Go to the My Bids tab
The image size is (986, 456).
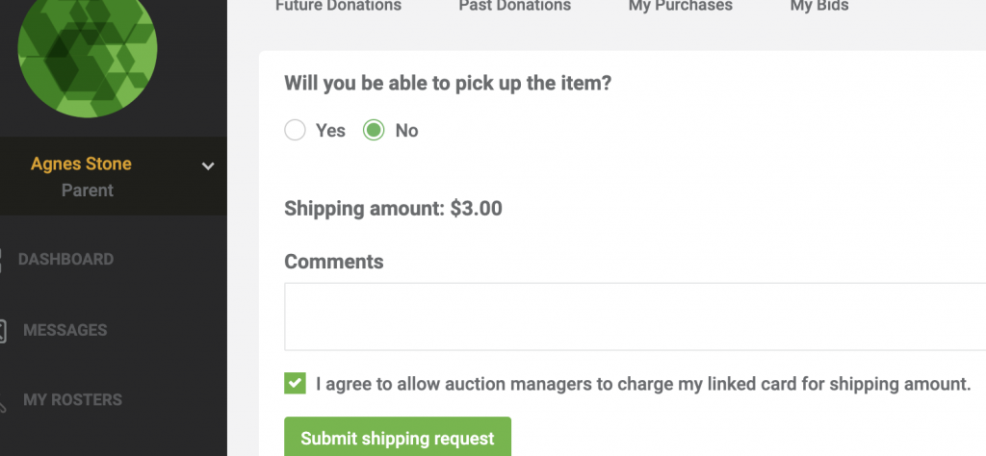point(819,6)
